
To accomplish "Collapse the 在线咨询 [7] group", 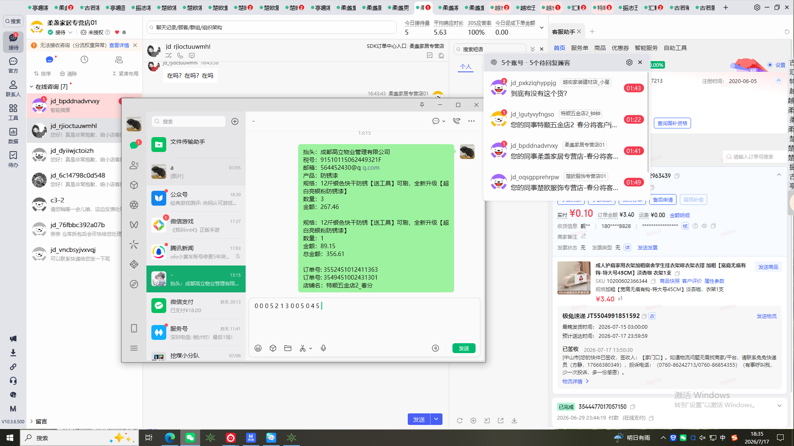I will [x=31, y=87].
